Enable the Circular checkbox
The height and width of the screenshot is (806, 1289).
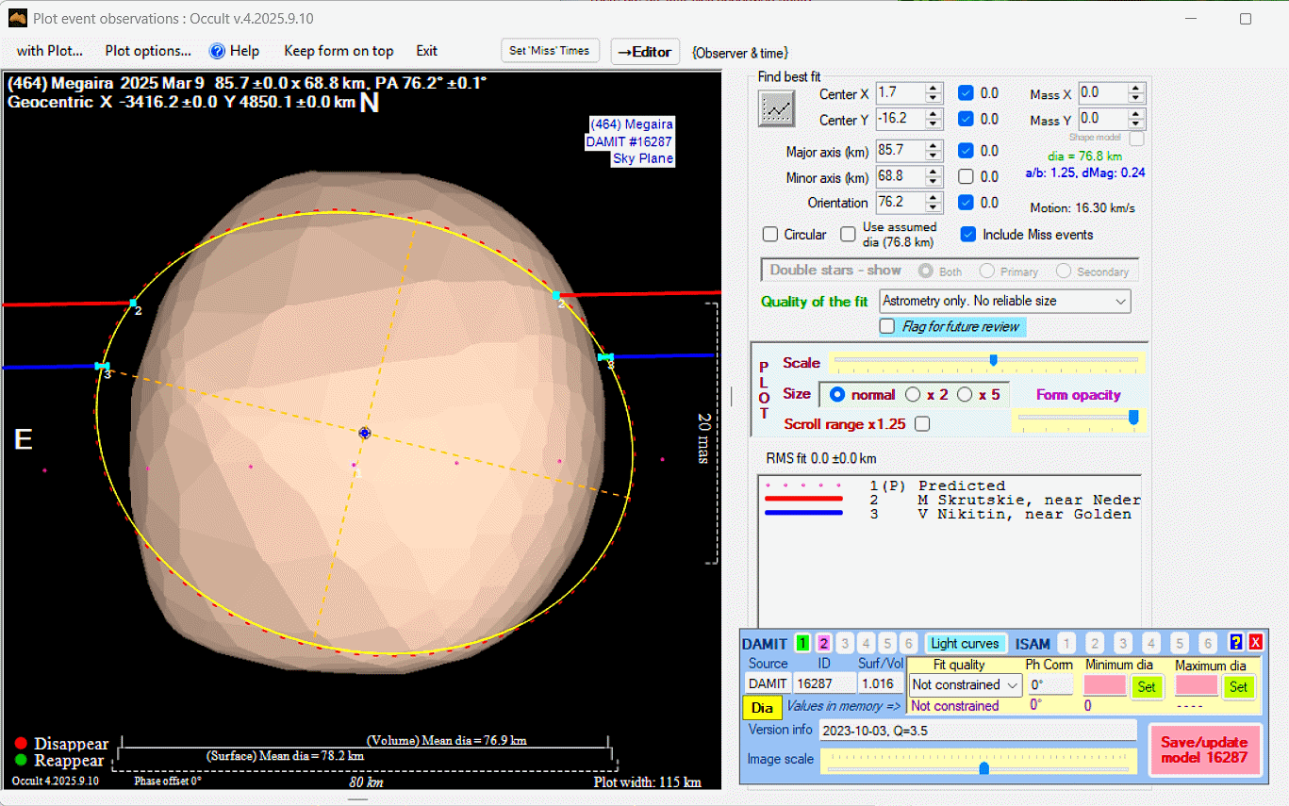[770, 235]
